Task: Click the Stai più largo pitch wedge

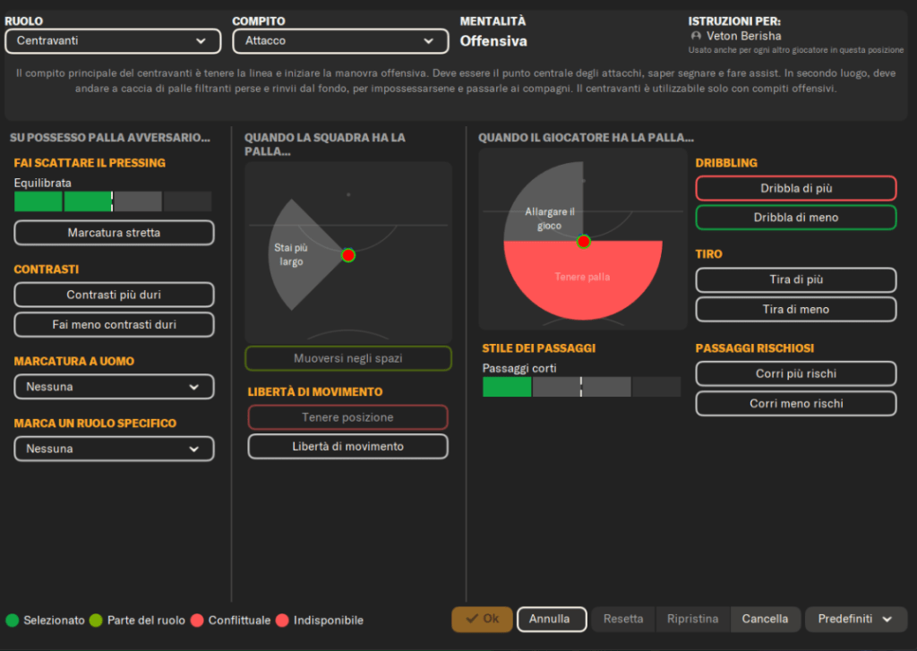Action: 296,255
